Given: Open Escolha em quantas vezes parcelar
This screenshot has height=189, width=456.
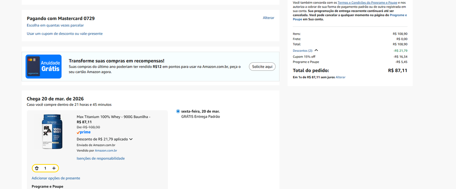Looking at the screenshot, I should click(x=55, y=25).
